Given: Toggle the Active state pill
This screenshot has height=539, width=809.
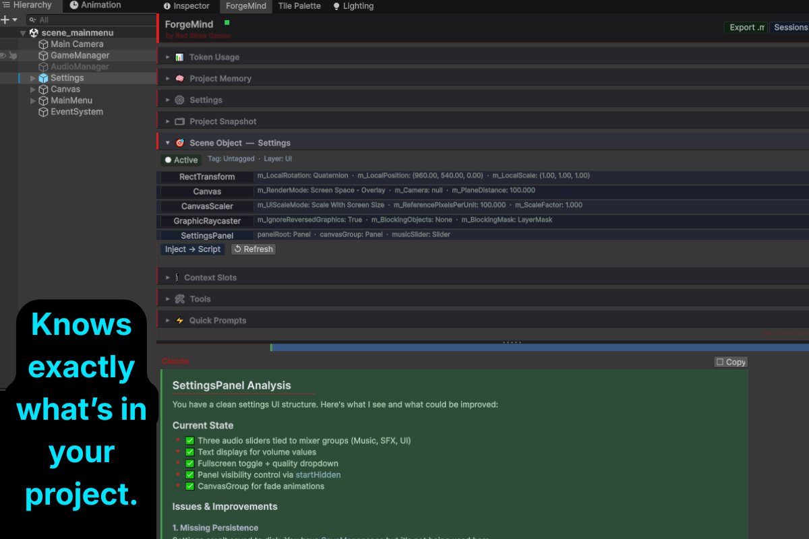Looking at the screenshot, I should [181, 160].
